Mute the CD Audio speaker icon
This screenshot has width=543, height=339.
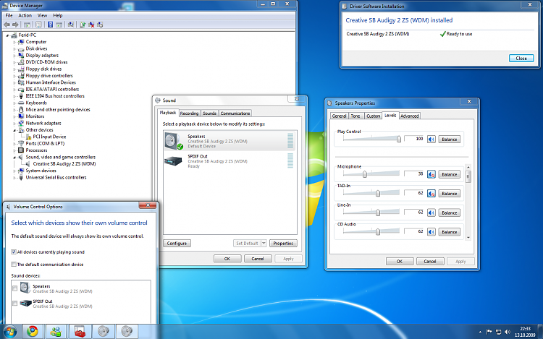click(x=432, y=232)
